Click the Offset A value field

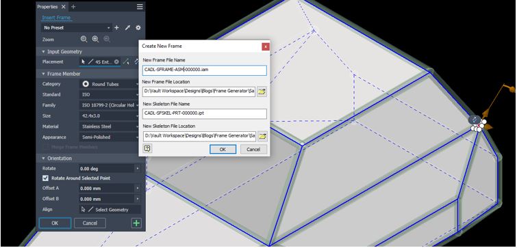click(x=106, y=189)
